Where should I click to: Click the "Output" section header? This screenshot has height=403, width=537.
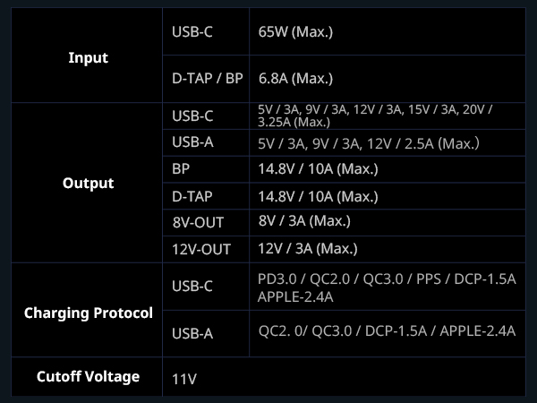click(88, 184)
